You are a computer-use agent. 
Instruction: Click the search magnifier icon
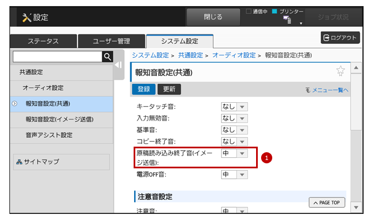click(x=107, y=57)
